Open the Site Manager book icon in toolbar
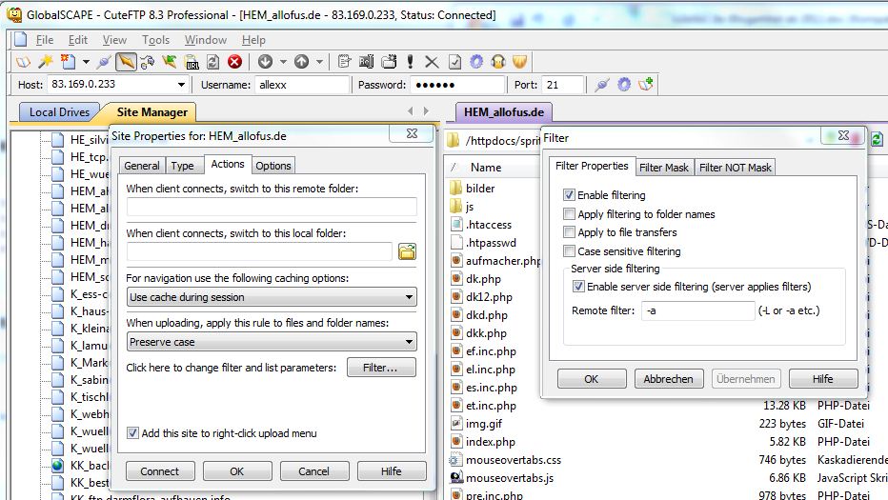Image resolution: width=888 pixels, height=500 pixels. pos(23,62)
